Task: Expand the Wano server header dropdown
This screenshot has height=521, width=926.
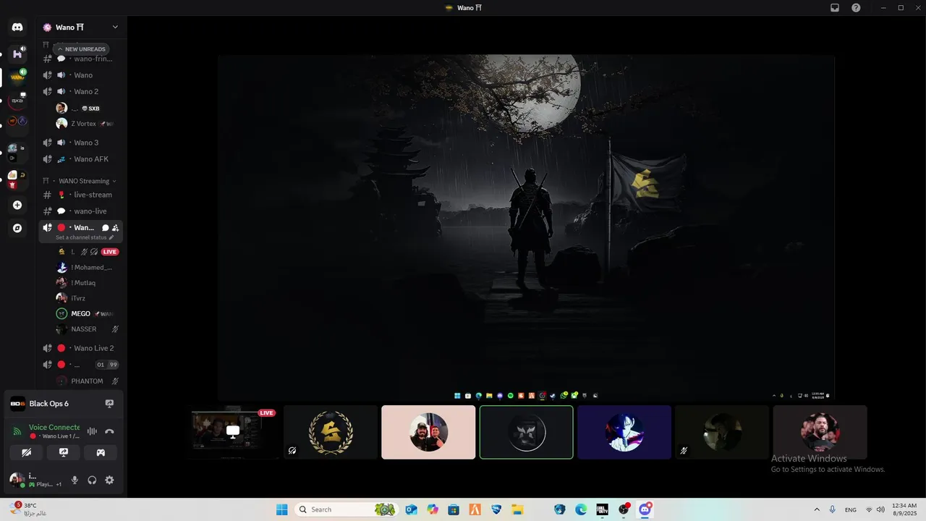Action: [115, 27]
